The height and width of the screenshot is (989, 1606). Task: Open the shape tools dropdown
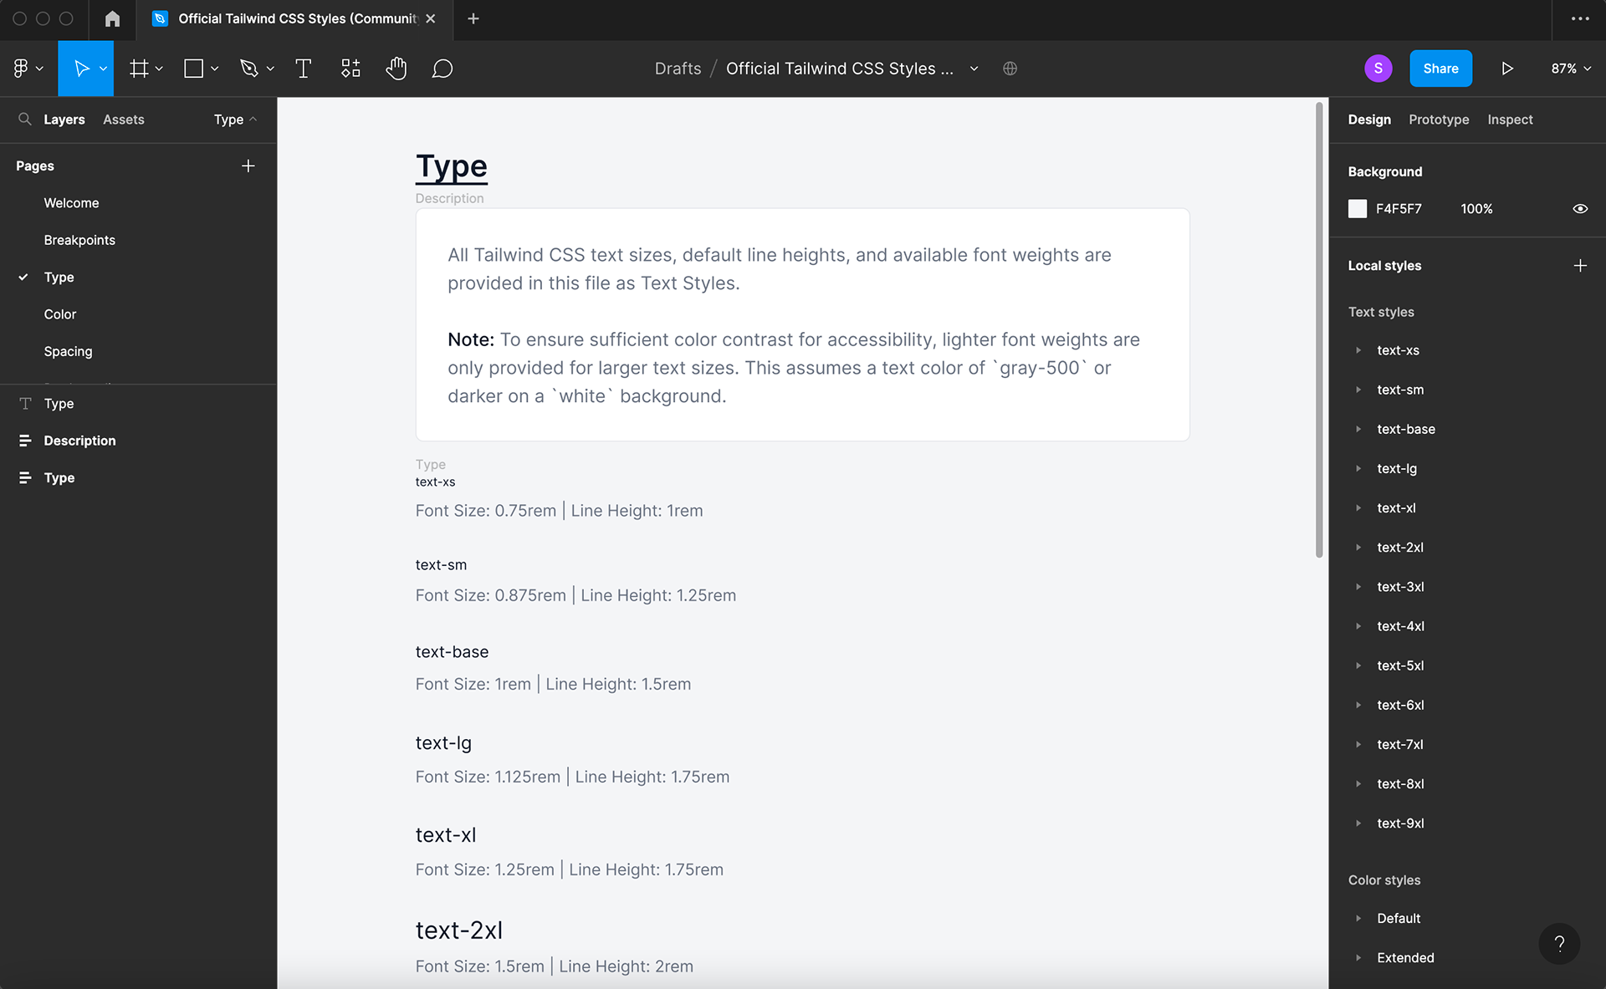click(x=214, y=69)
